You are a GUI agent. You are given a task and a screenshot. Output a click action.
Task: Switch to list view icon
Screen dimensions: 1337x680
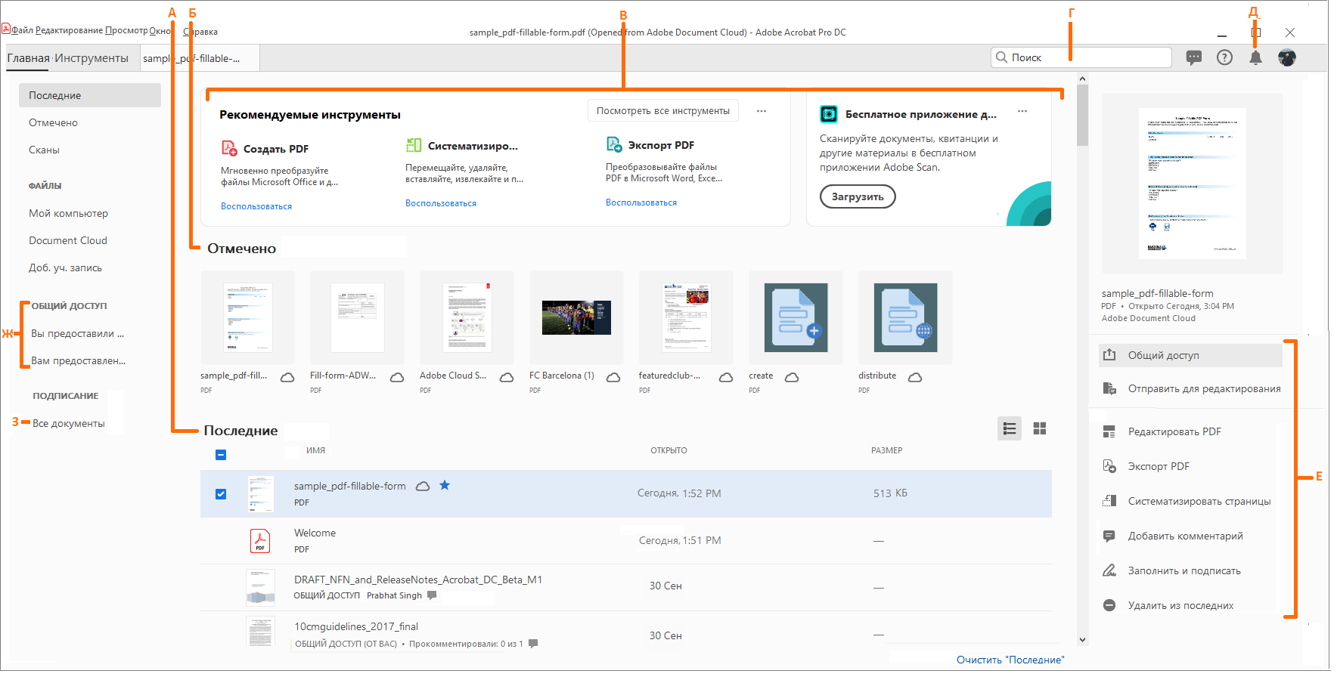point(1010,428)
